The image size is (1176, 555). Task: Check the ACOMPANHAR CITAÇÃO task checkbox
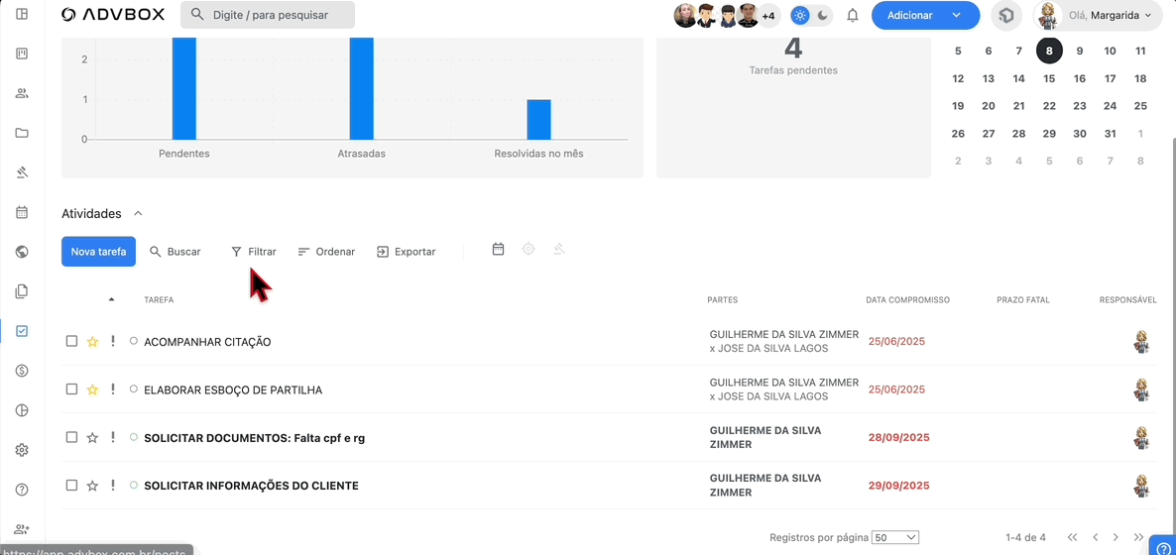71,342
